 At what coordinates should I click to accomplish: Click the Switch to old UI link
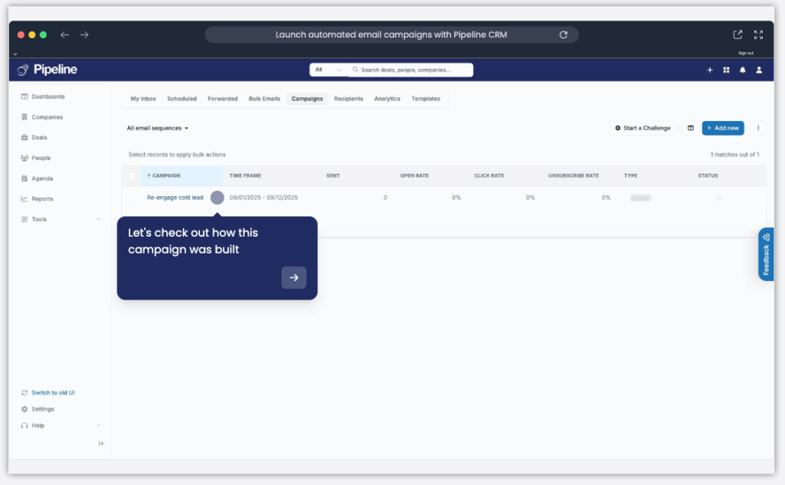[x=52, y=392]
